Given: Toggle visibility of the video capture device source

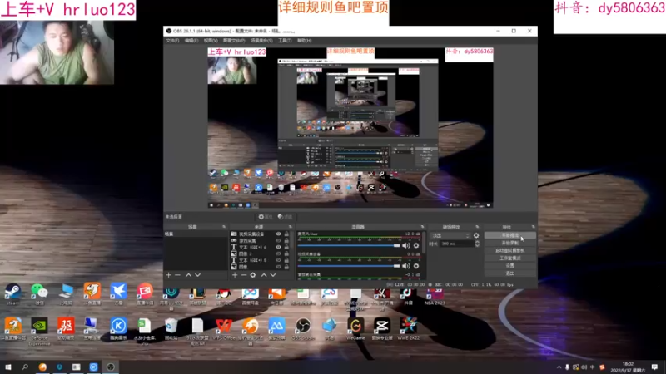Looking at the screenshot, I should 278,234.
